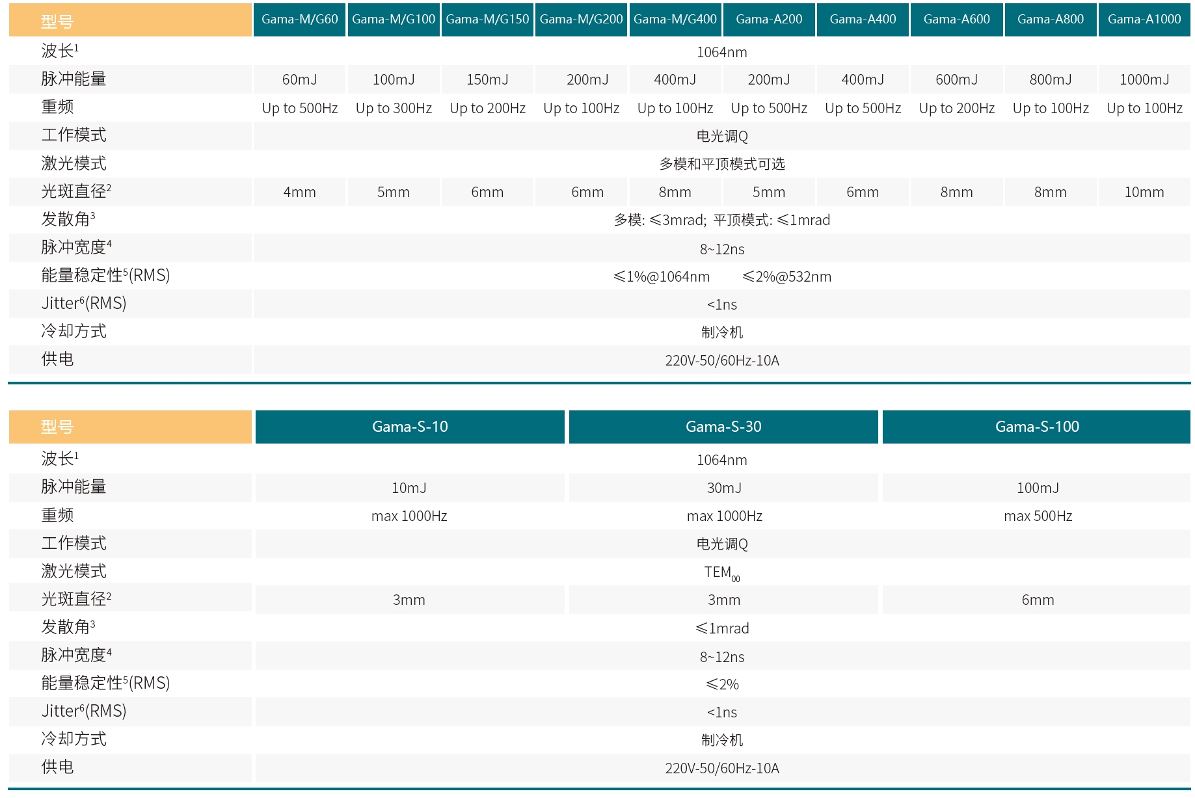Click 6mm under Gama-S-100

point(1037,600)
